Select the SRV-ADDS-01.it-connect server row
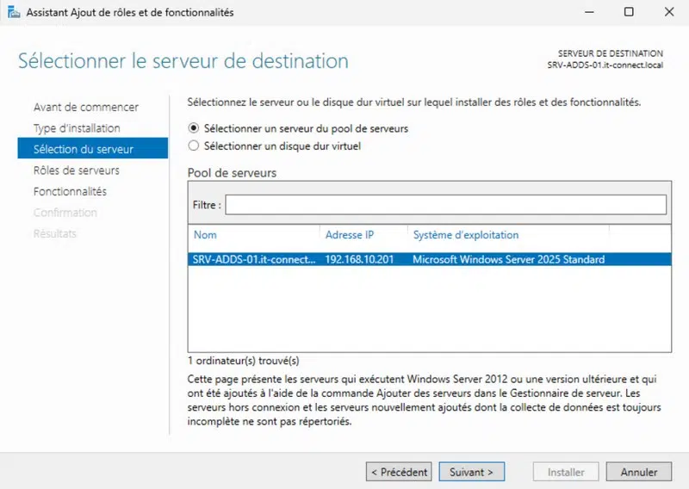This screenshot has height=489, width=689. pyautogui.click(x=430, y=259)
